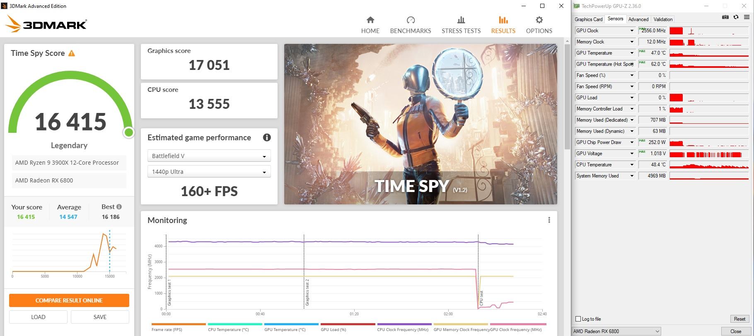Click the GPU-Z title bar app icon
The image size is (754, 336).
pyautogui.click(x=577, y=6)
